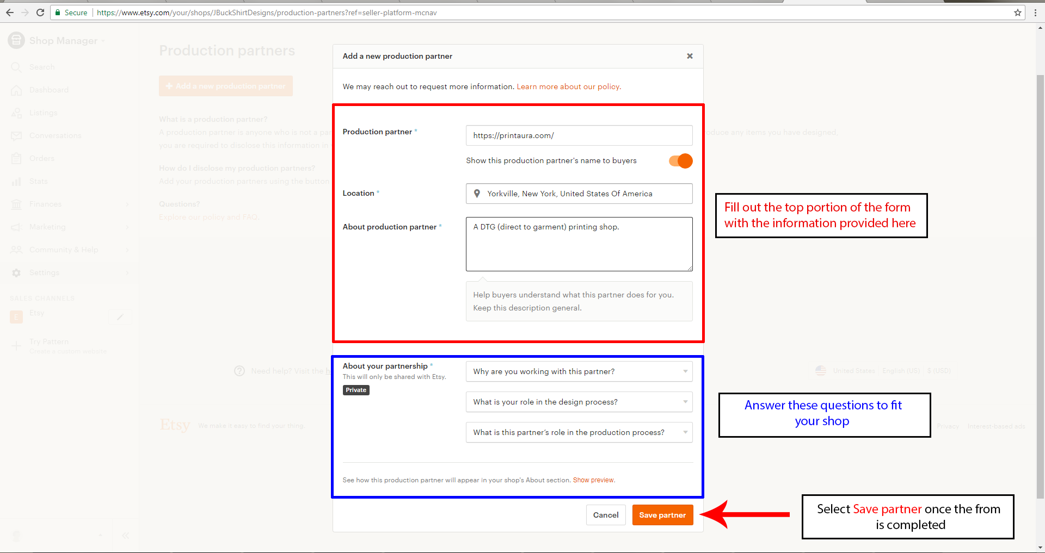1045x553 pixels.
Task: Click the megaphone icon beside Marketing
Action: 16,227
